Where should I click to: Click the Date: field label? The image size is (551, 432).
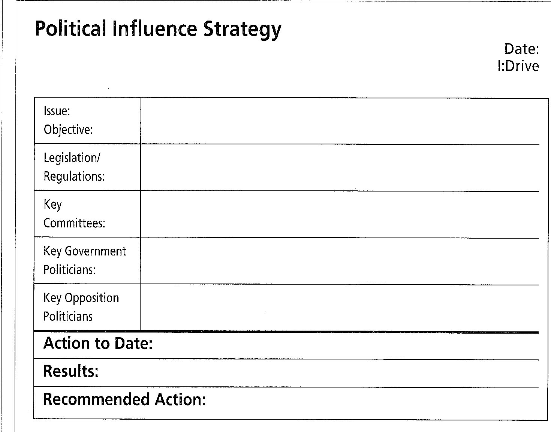pos(521,49)
